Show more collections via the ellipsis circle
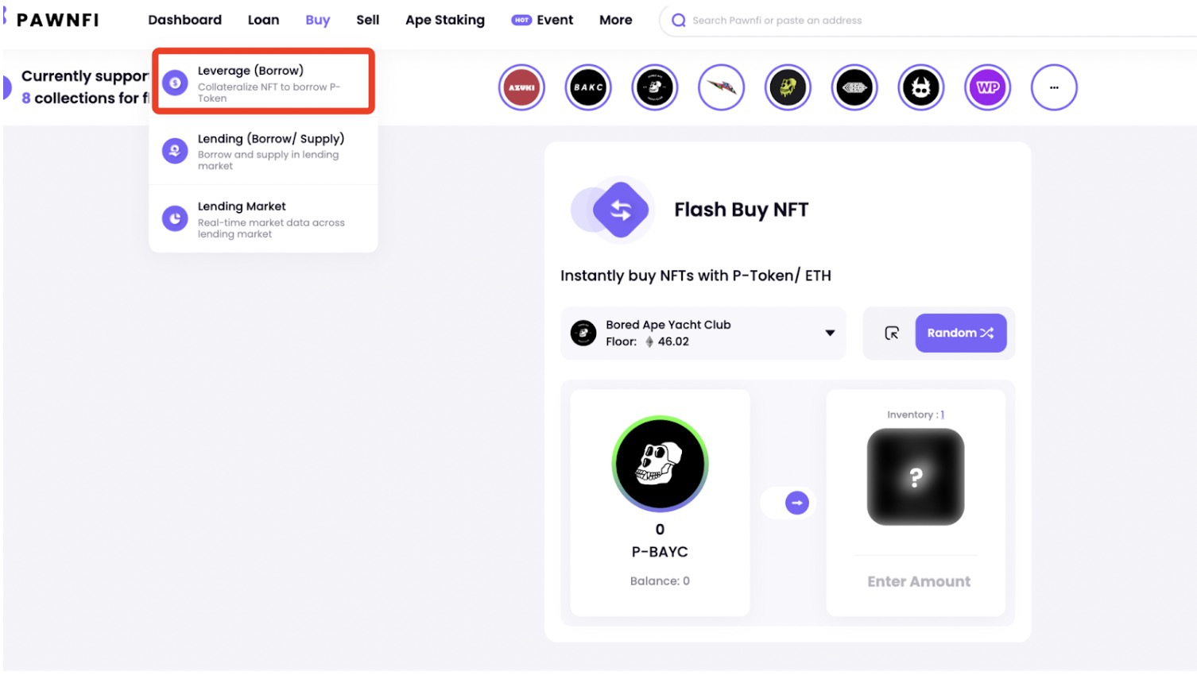This screenshot has height=675, width=1197. click(1054, 87)
